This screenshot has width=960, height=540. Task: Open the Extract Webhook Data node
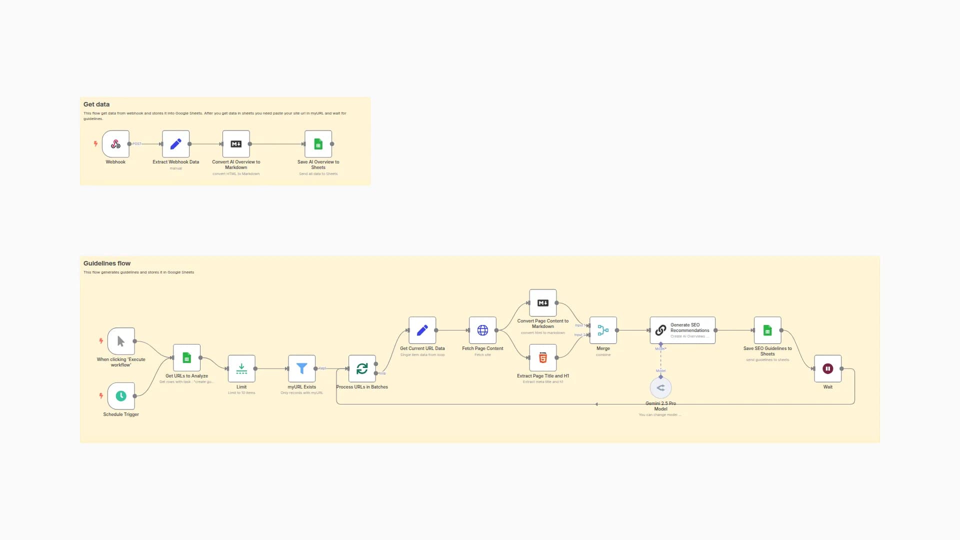point(176,144)
